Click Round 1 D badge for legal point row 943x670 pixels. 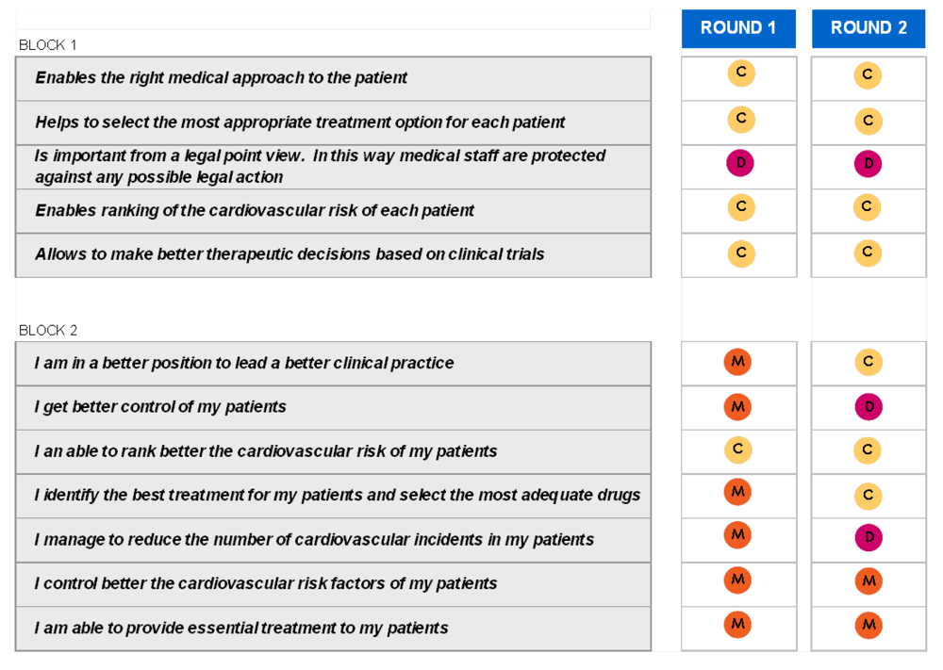[740, 163]
